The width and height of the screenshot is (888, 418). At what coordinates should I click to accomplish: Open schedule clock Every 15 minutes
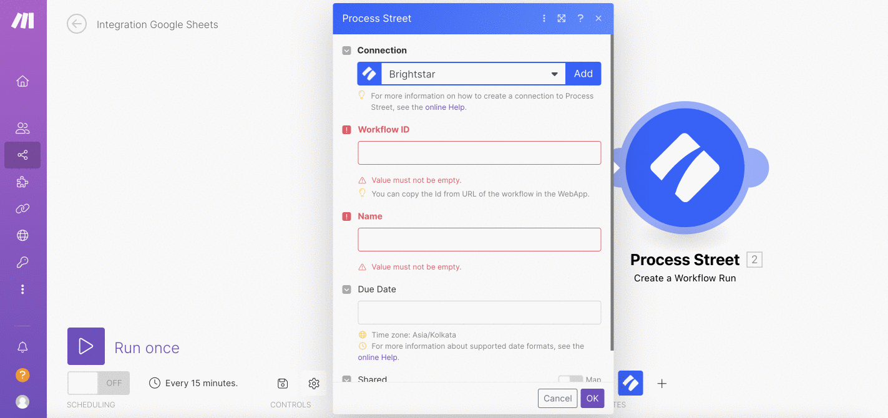pyautogui.click(x=155, y=383)
